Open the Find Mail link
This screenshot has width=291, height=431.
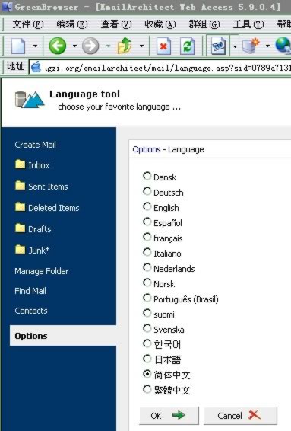pyautogui.click(x=30, y=291)
